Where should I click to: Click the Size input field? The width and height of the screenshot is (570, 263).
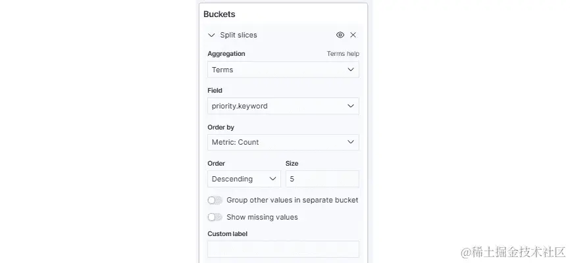point(322,179)
